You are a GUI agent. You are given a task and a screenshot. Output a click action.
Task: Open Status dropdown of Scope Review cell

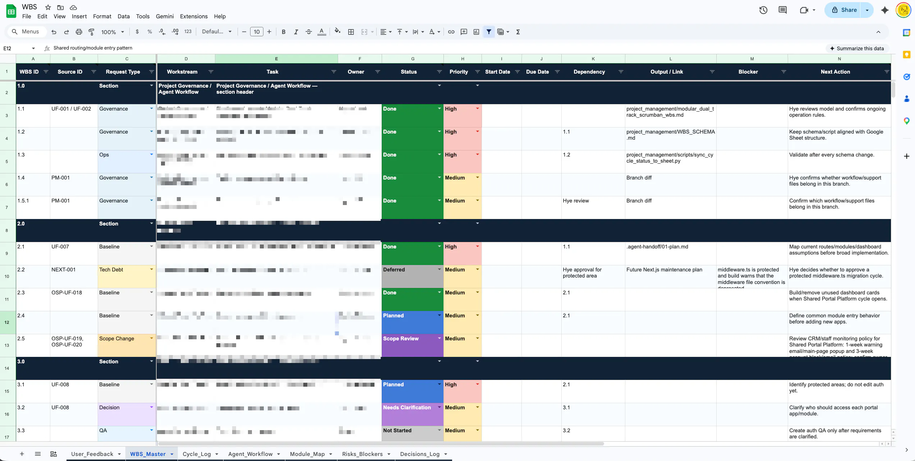click(x=439, y=338)
